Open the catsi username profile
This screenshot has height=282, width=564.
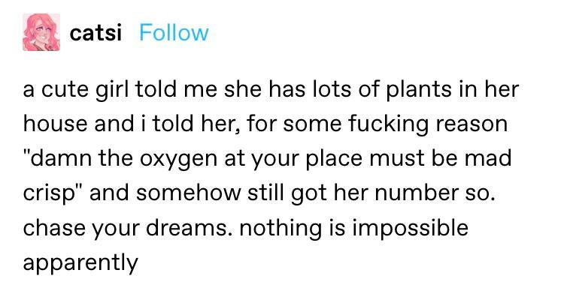(96, 33)
